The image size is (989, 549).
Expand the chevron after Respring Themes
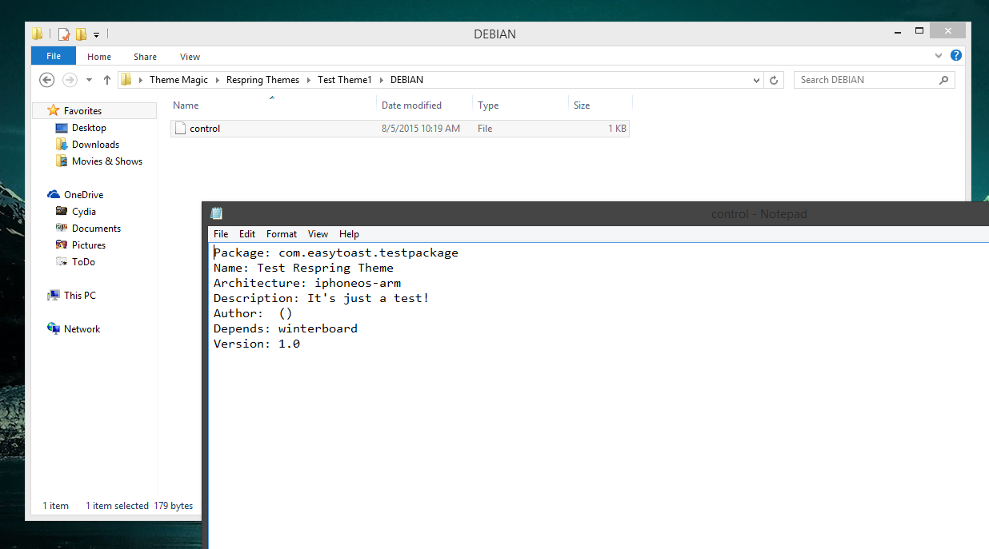[309, 80]
